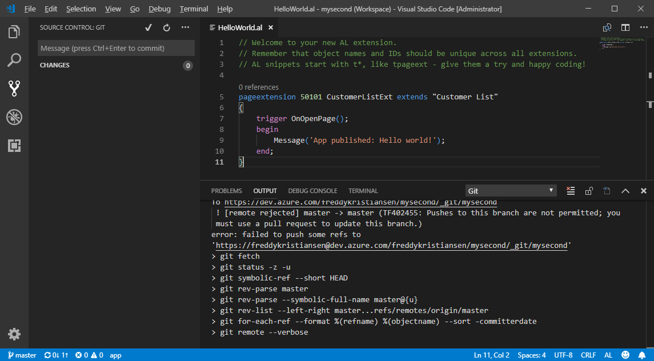Open the Explorer view in activity bar
The image size is (654, 361).
tap(14, 32)
